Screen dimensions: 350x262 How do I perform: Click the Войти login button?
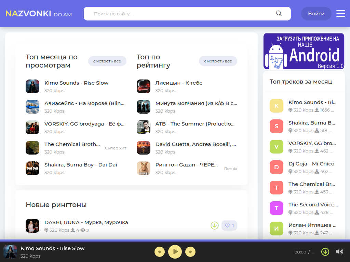pos(316,14)
